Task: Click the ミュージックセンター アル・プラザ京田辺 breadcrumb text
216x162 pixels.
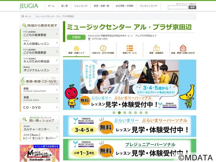Action: coord(55,16)
